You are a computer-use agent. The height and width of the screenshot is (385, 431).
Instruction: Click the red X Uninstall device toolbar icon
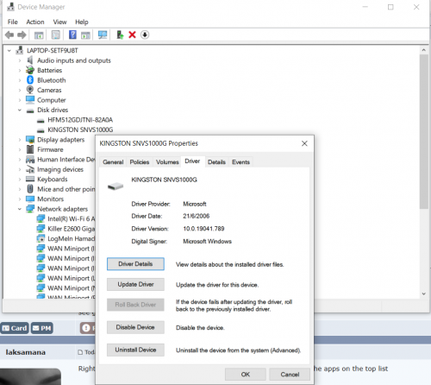pyautogui.click(x=132, y=35)
